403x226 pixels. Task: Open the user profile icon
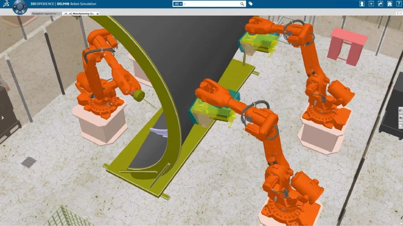point(362,4)
